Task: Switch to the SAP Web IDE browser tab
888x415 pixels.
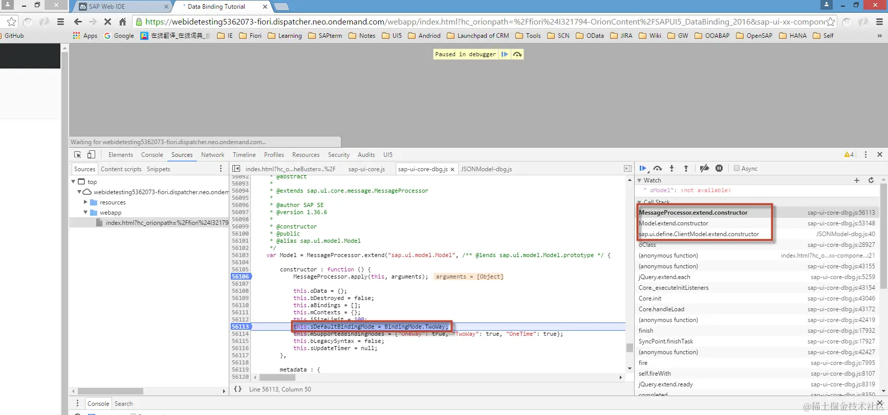Action: [123, 7]
